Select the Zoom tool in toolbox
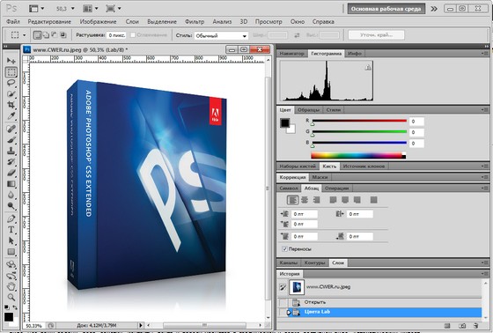The height and width of the screenshot is (333, 493). pos(11,297)
